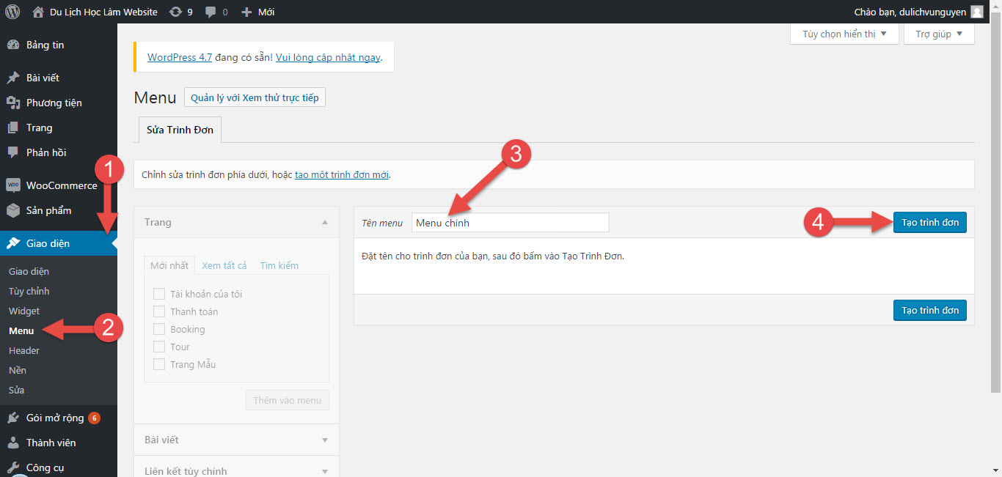
Task: Collapse the Trang panel
Action: [x=323, y=221]
